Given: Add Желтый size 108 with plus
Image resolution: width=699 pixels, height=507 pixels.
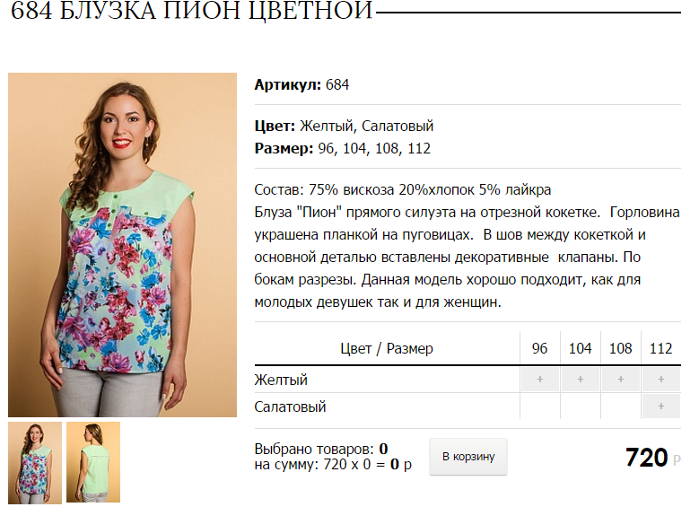Looking at the screenshot, I should (621, 380).
